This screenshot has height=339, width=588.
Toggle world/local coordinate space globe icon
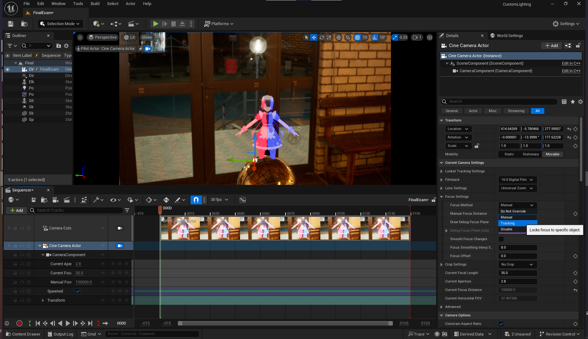(339, 37)
